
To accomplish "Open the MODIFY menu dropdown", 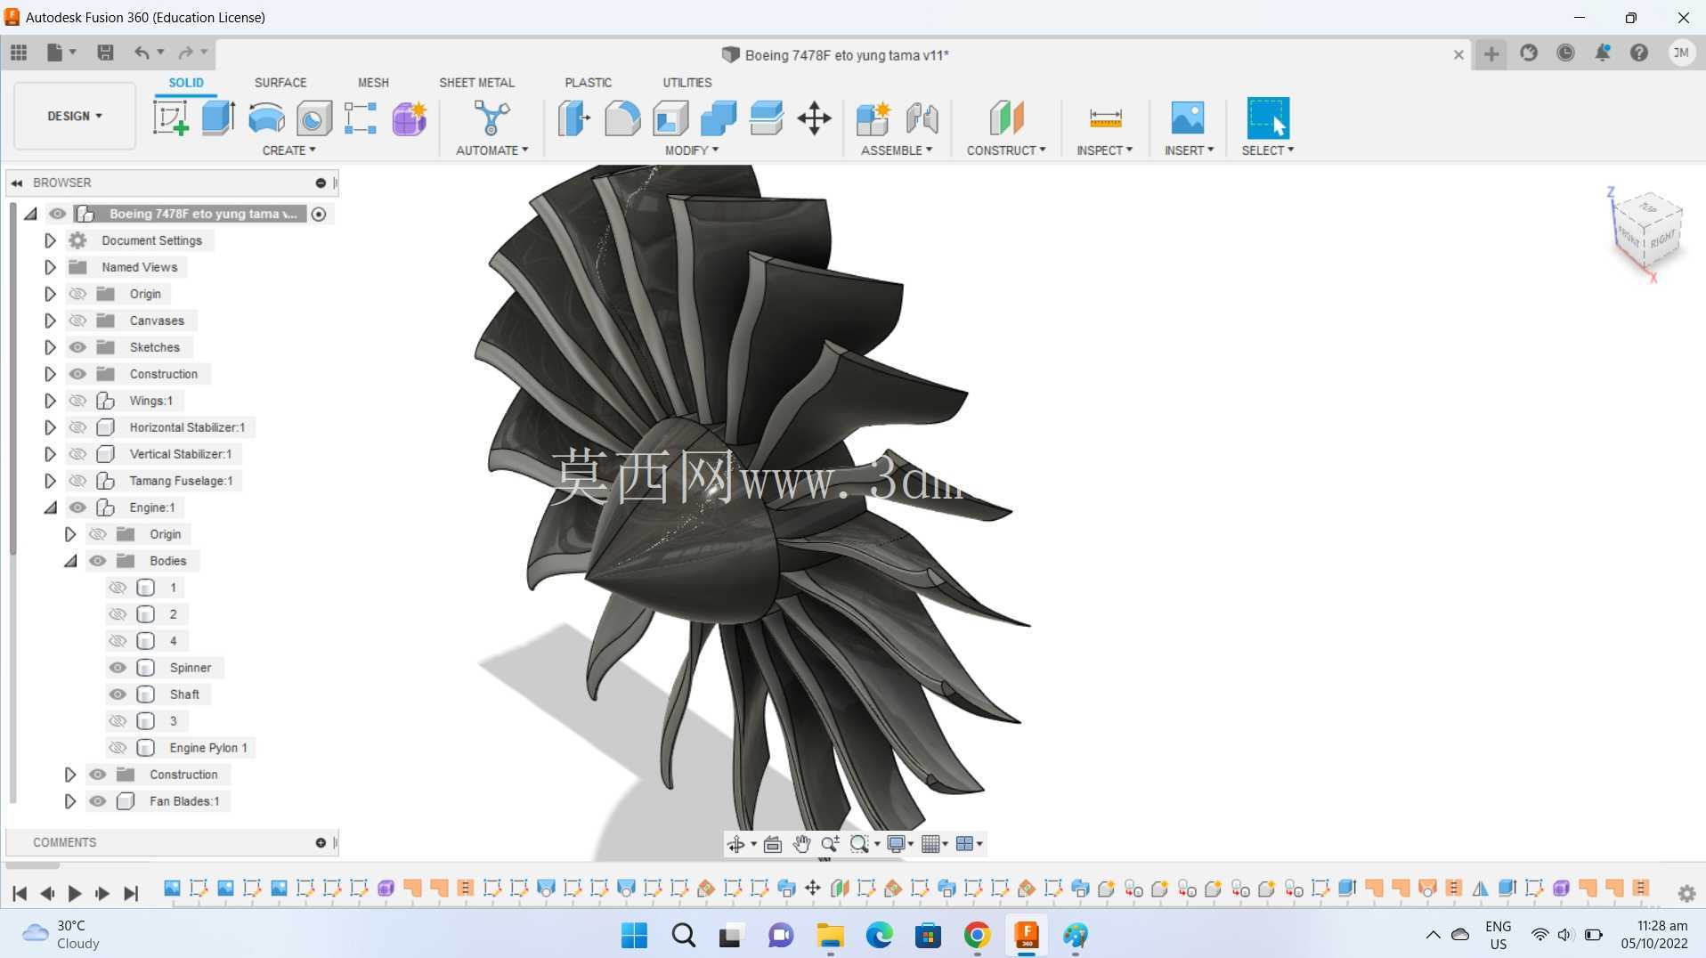I will coord(692,150).
